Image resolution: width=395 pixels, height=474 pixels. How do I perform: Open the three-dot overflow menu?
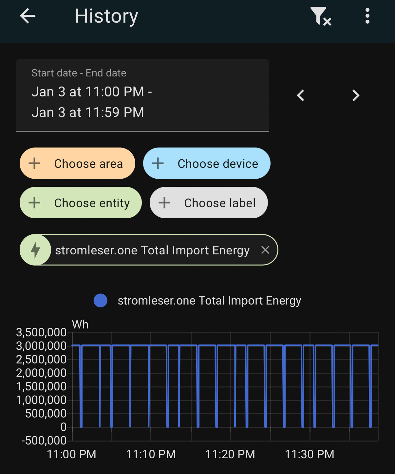point(367,16)
